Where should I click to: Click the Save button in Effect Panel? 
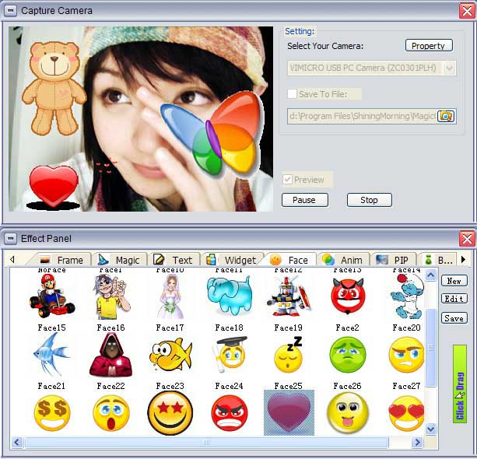click(454, 318)
